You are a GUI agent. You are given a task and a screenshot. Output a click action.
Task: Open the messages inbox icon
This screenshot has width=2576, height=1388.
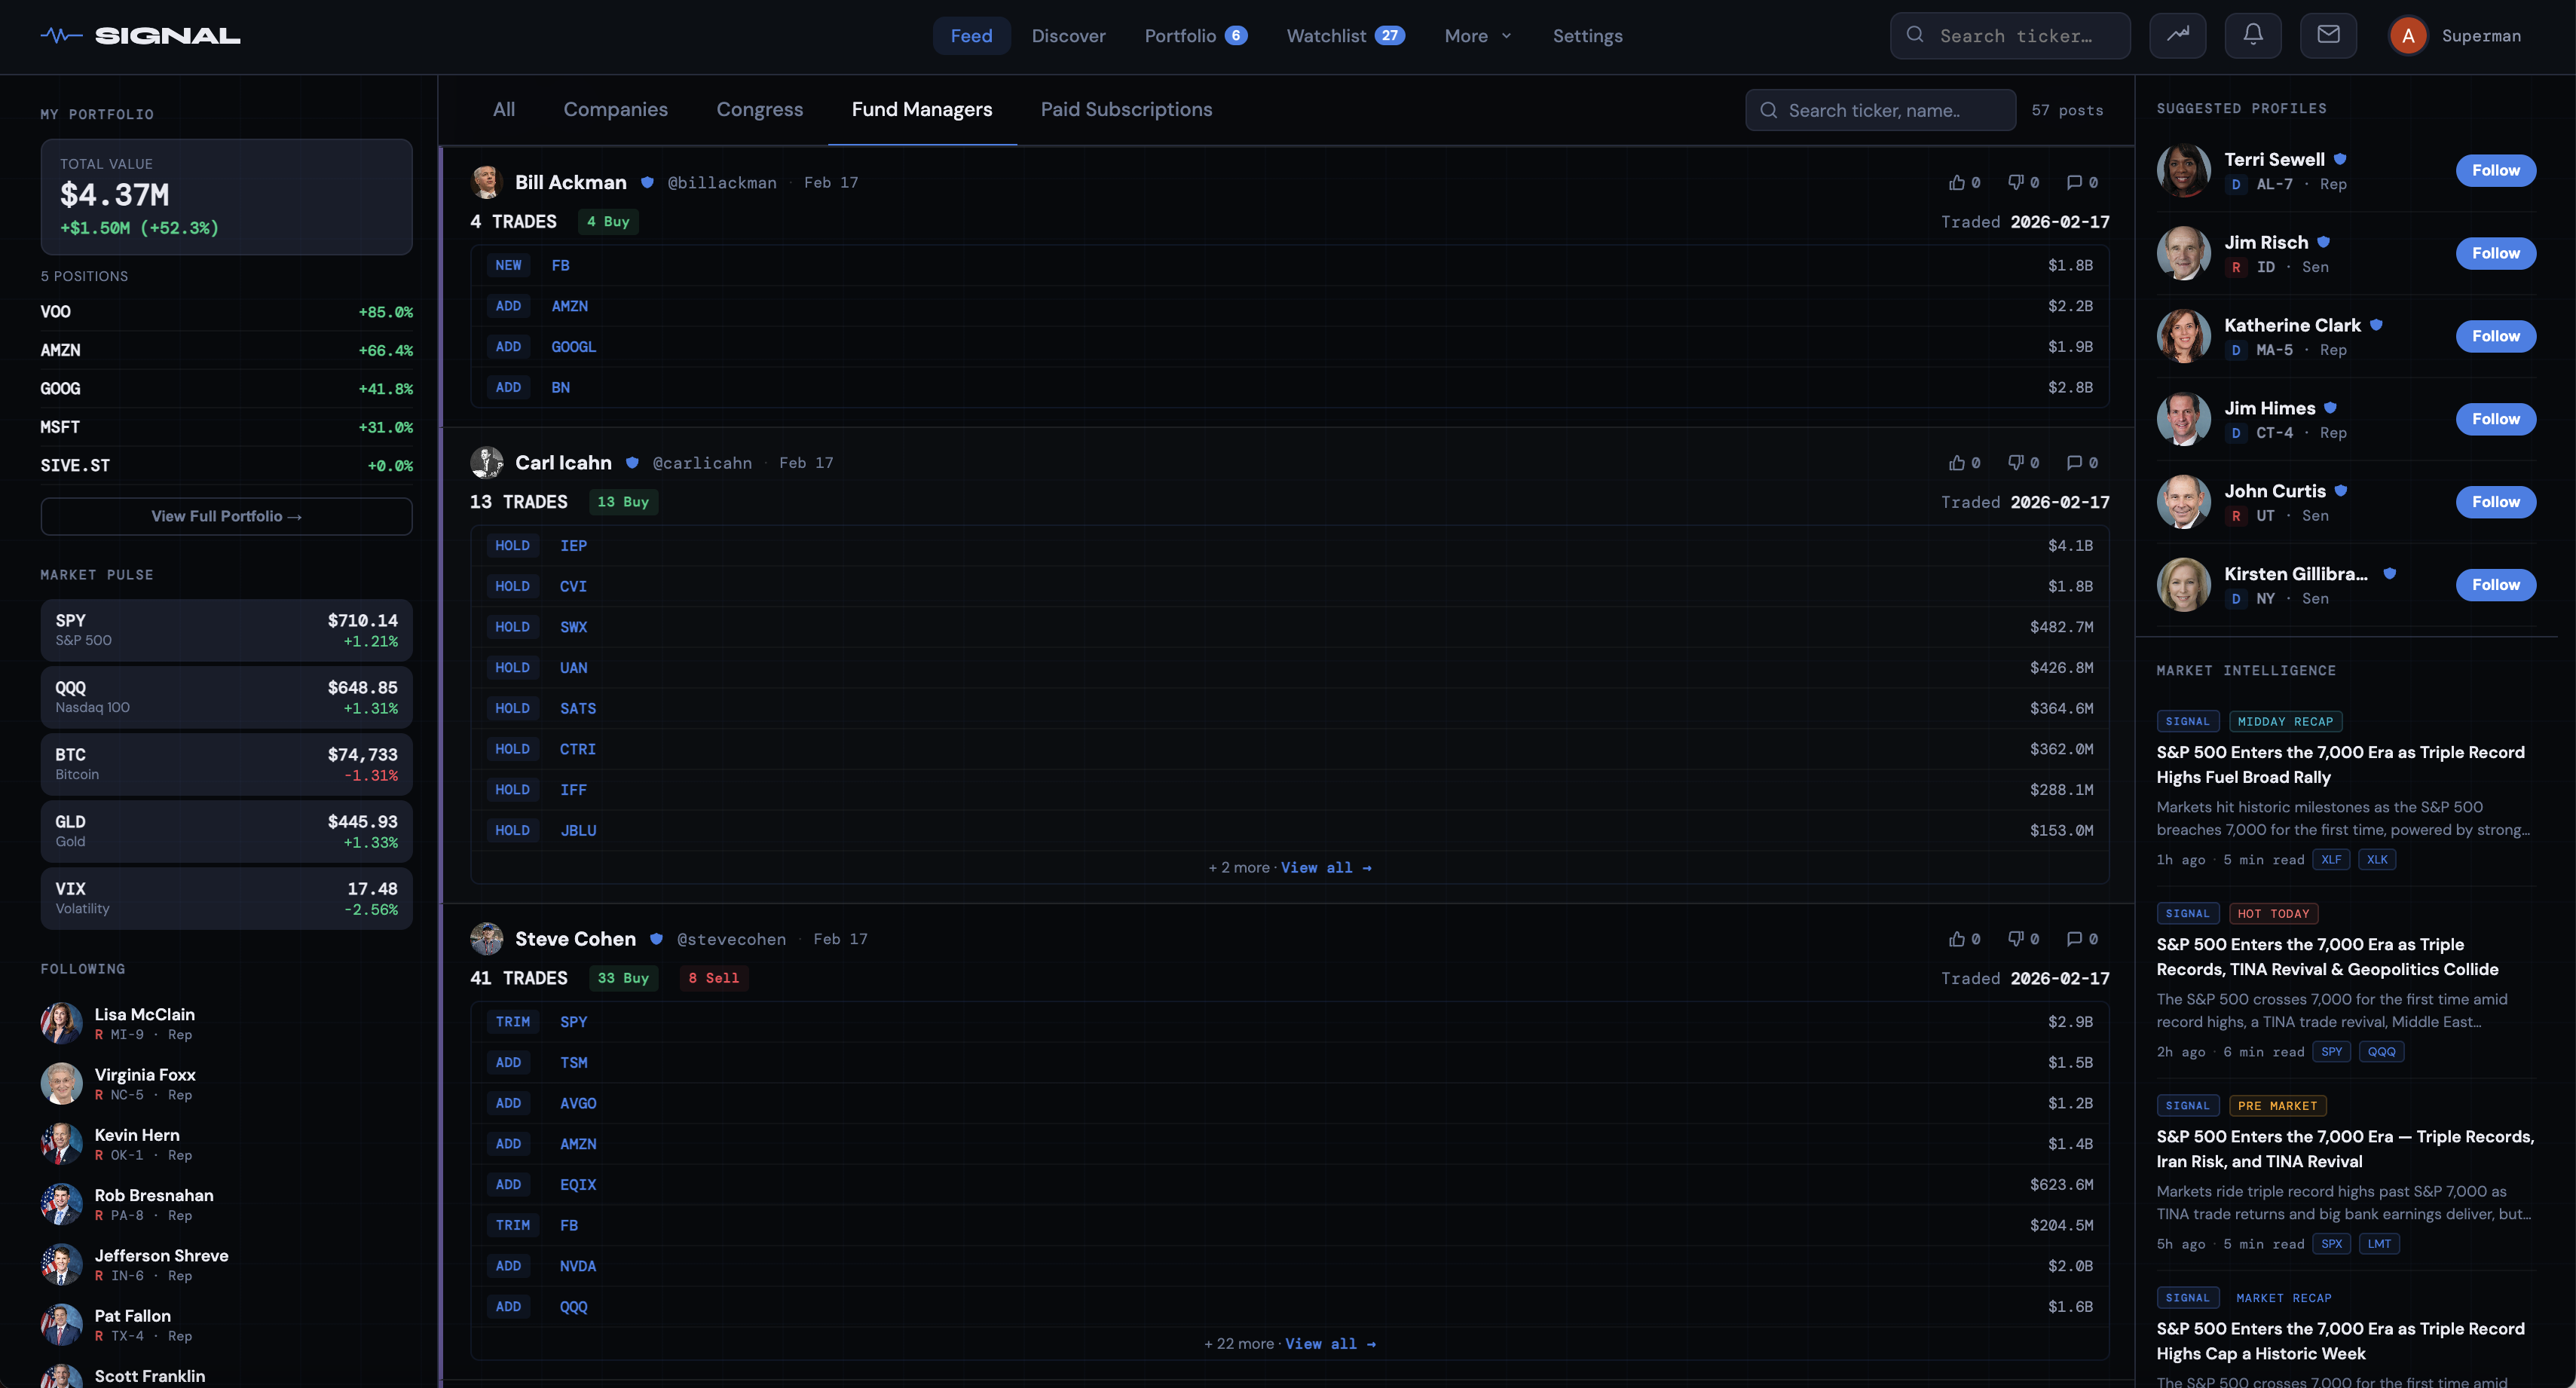point(2328,35)
